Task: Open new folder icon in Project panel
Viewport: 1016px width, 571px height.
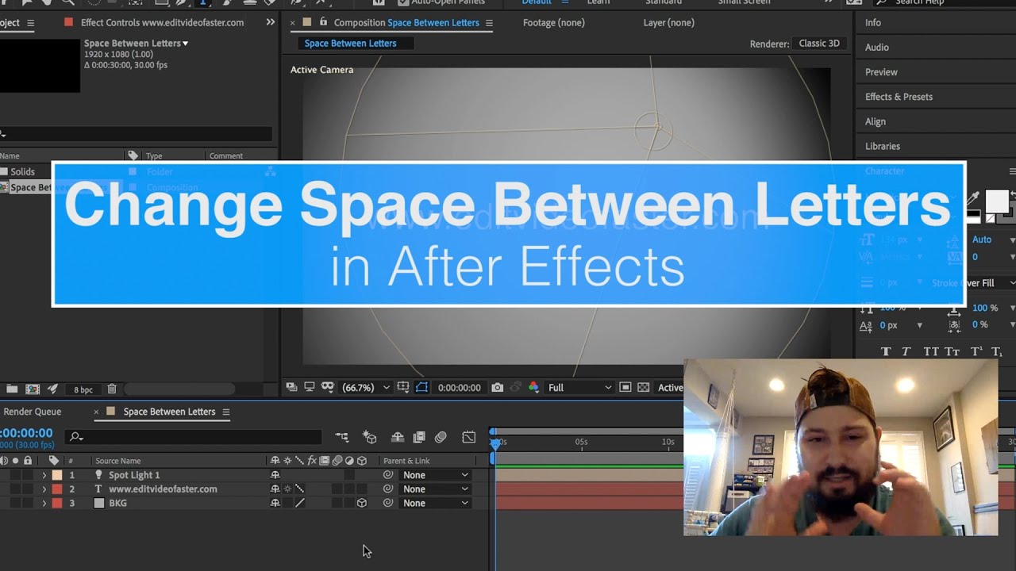Action: [12, 389]
